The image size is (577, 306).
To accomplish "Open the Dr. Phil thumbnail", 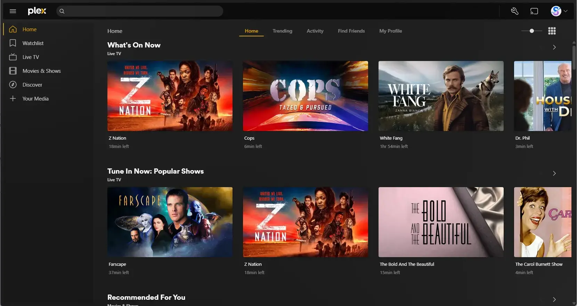I will coord(543,96).
